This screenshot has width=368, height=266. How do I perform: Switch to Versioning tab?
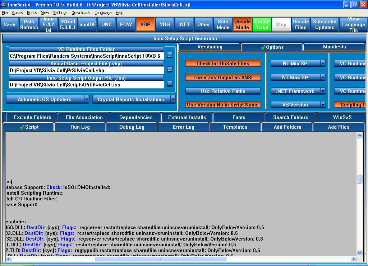[210, 47]
